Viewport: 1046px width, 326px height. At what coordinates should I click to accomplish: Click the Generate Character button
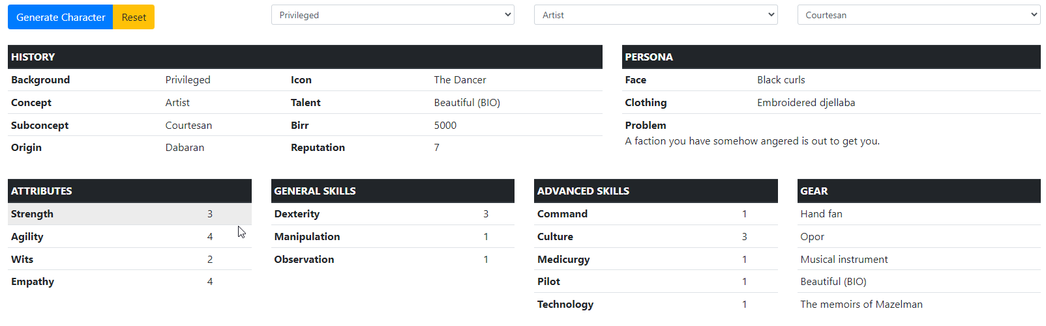61,18
